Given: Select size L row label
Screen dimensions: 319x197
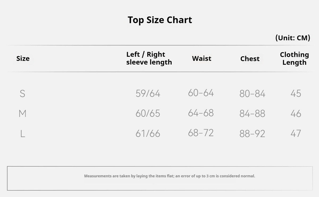Looking at the screenshot, I should (x=23, y=134).
